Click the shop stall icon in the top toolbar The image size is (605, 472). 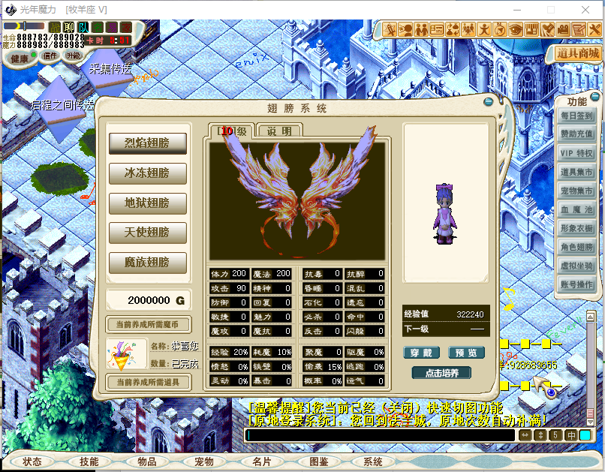click(531, 29)
